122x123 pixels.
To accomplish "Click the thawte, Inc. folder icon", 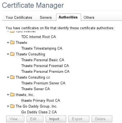I will click(x=12, y=95).
